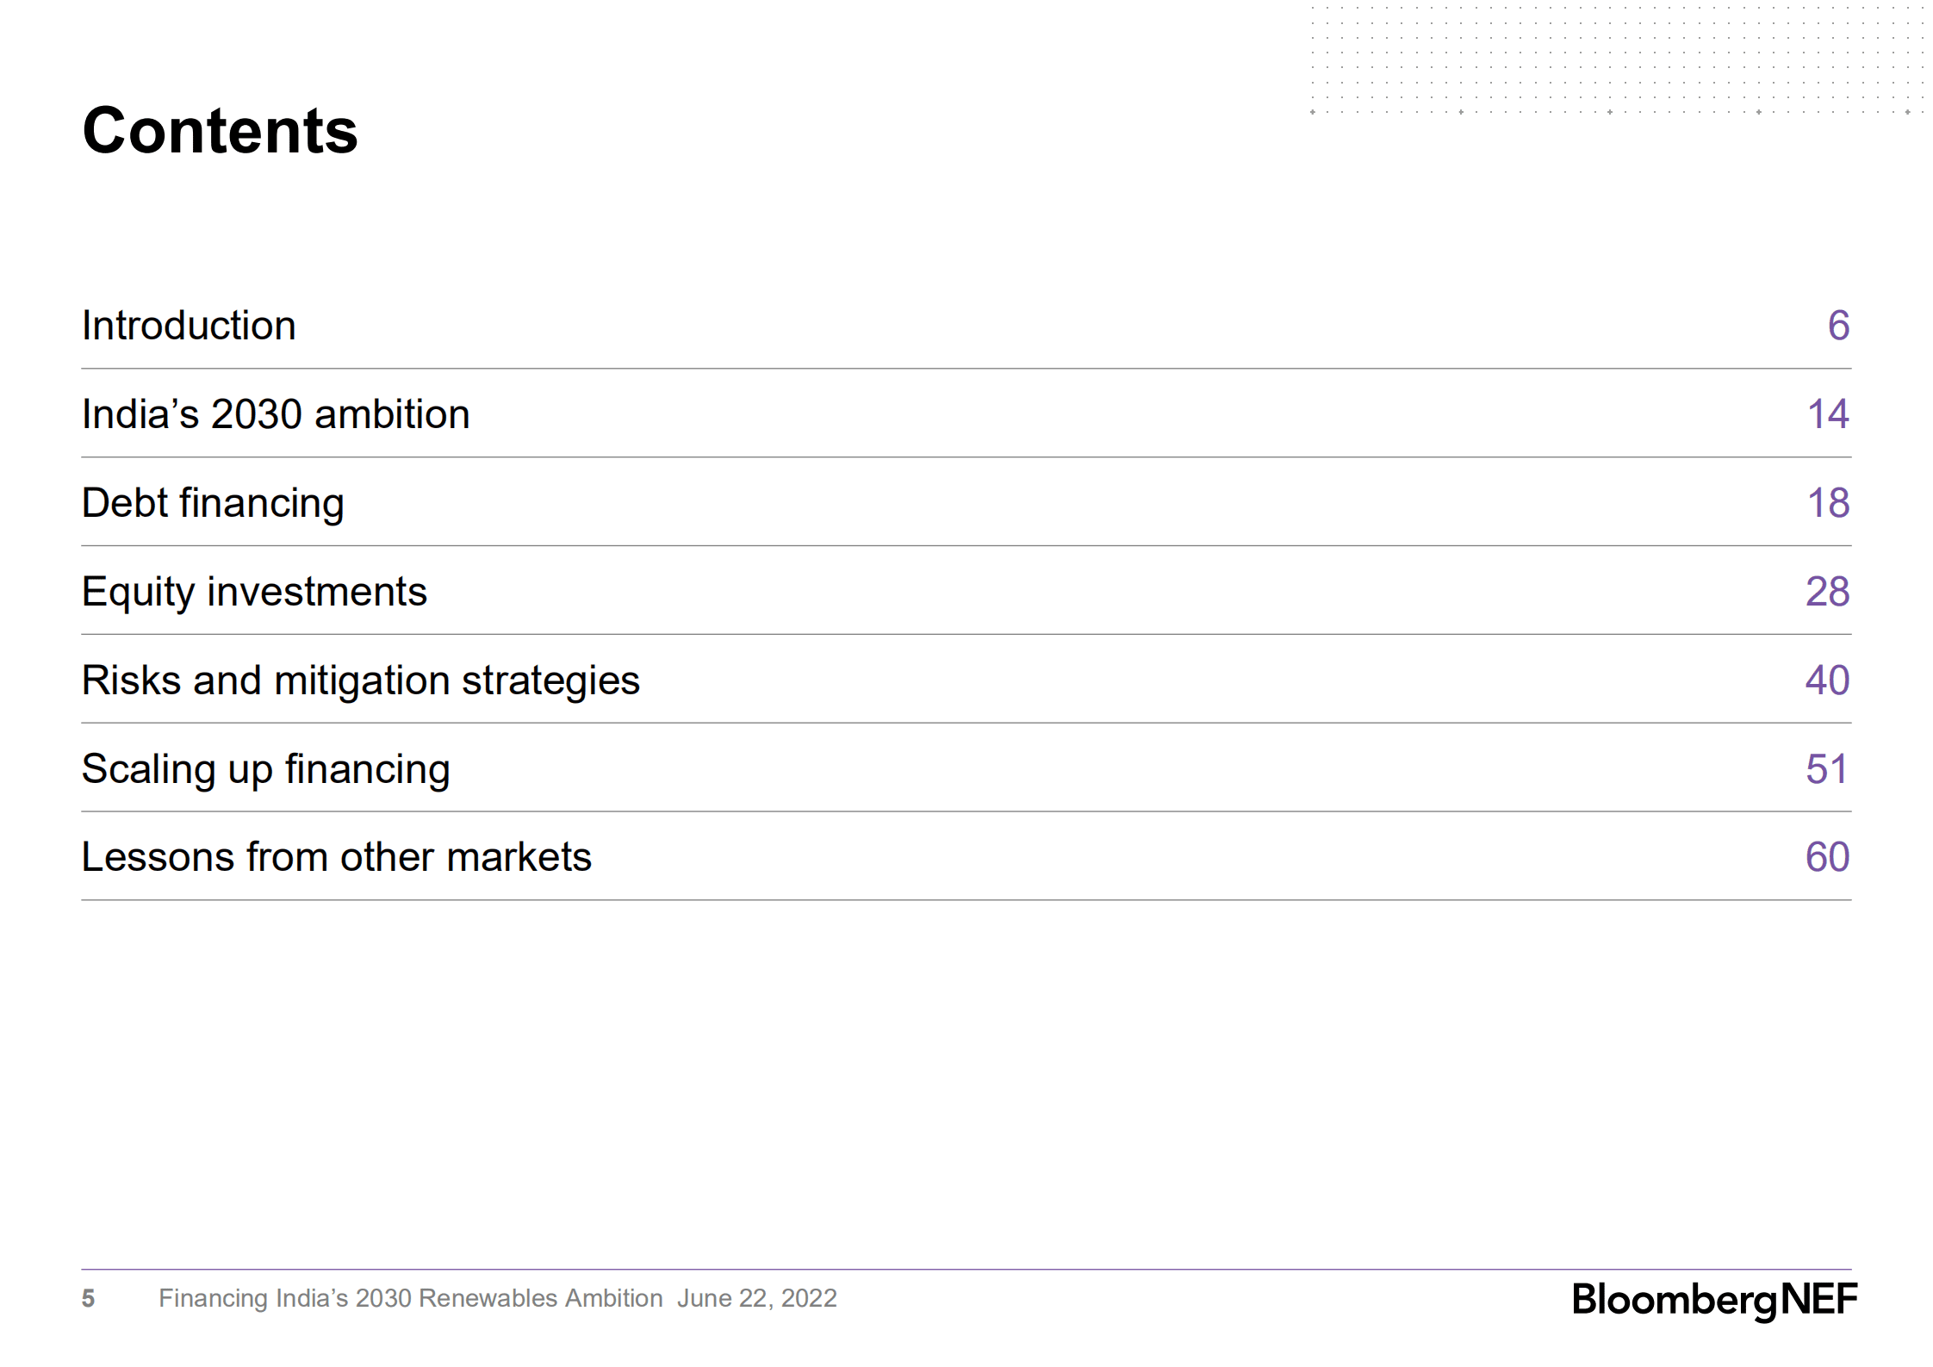Screen dimensions: 1933x1367
Task: Click the Contents slide heading
Action: 220,131
